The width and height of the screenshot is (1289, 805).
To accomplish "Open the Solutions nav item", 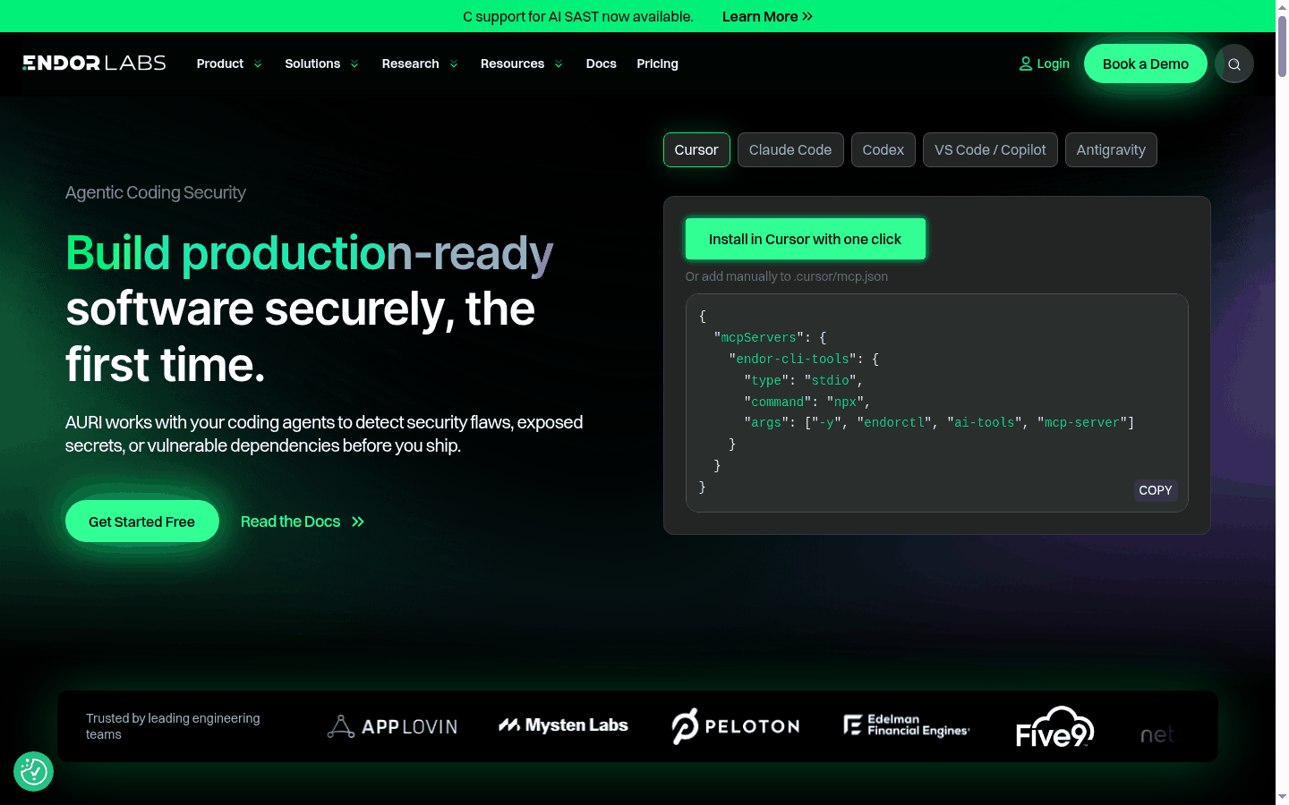I will click(x=312, y=64).
